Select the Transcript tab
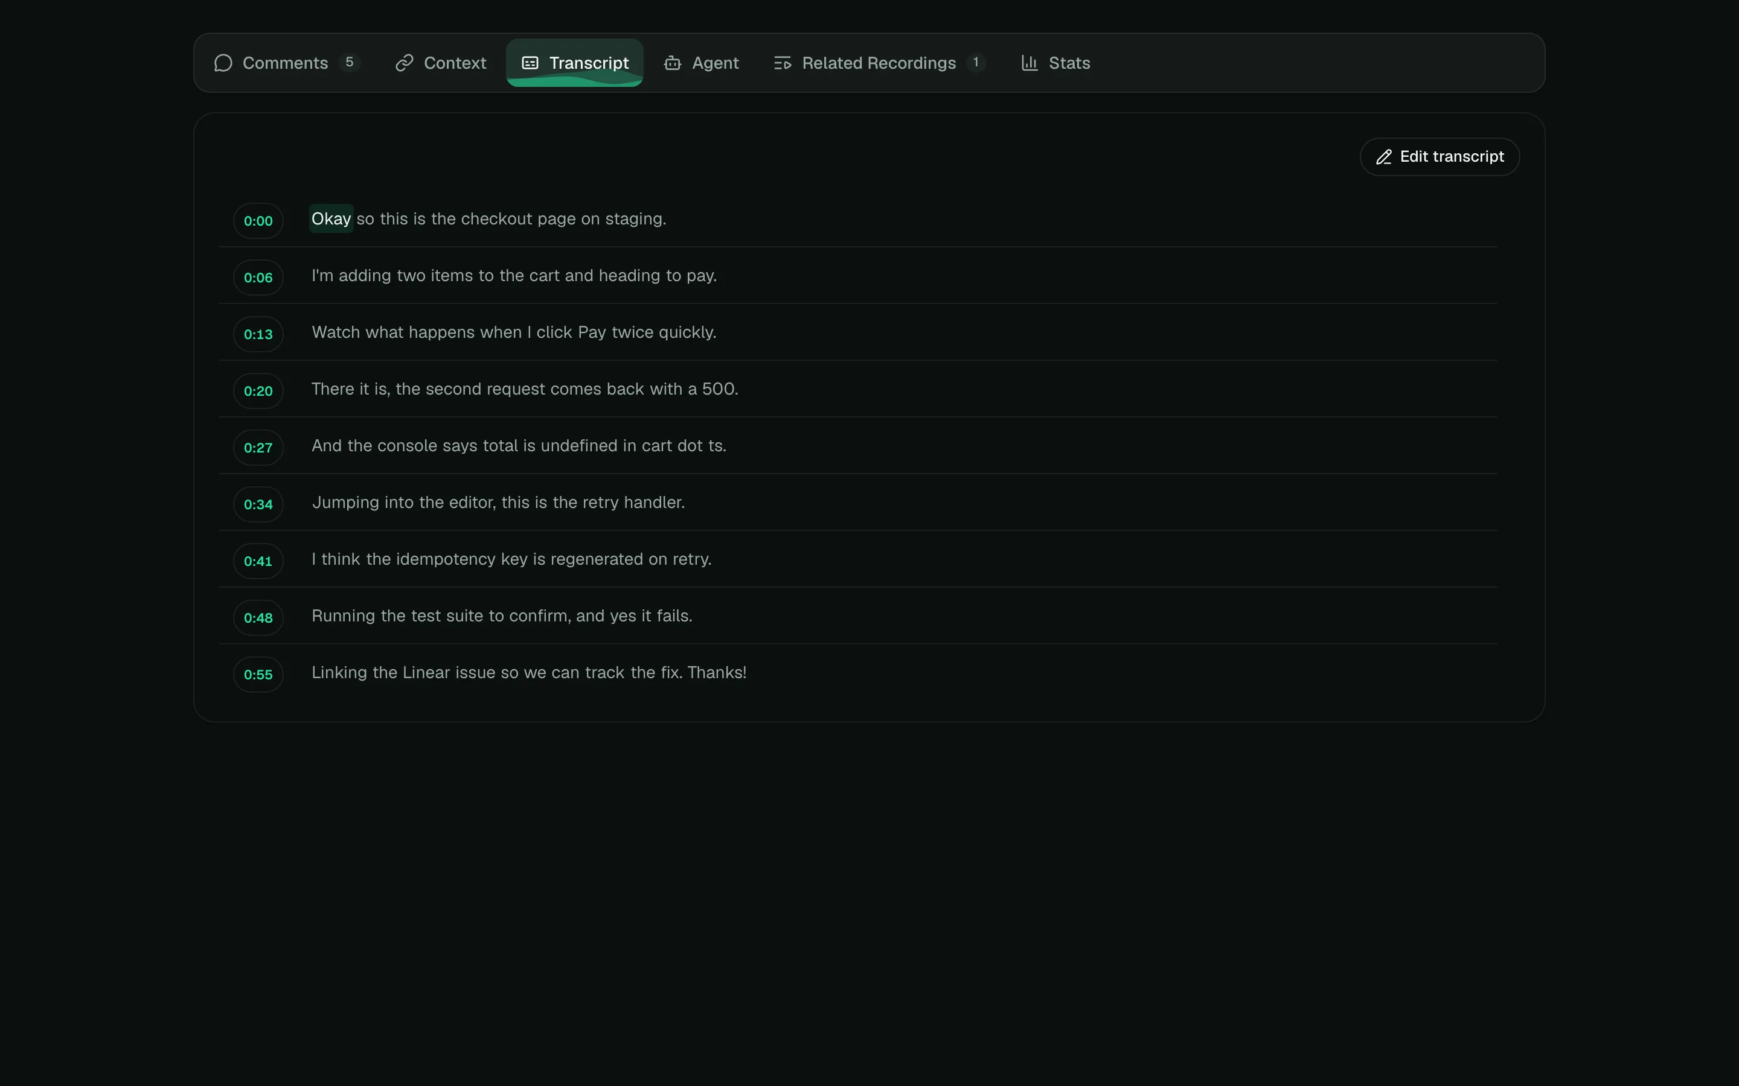1739x1086 pixels. 574,63
